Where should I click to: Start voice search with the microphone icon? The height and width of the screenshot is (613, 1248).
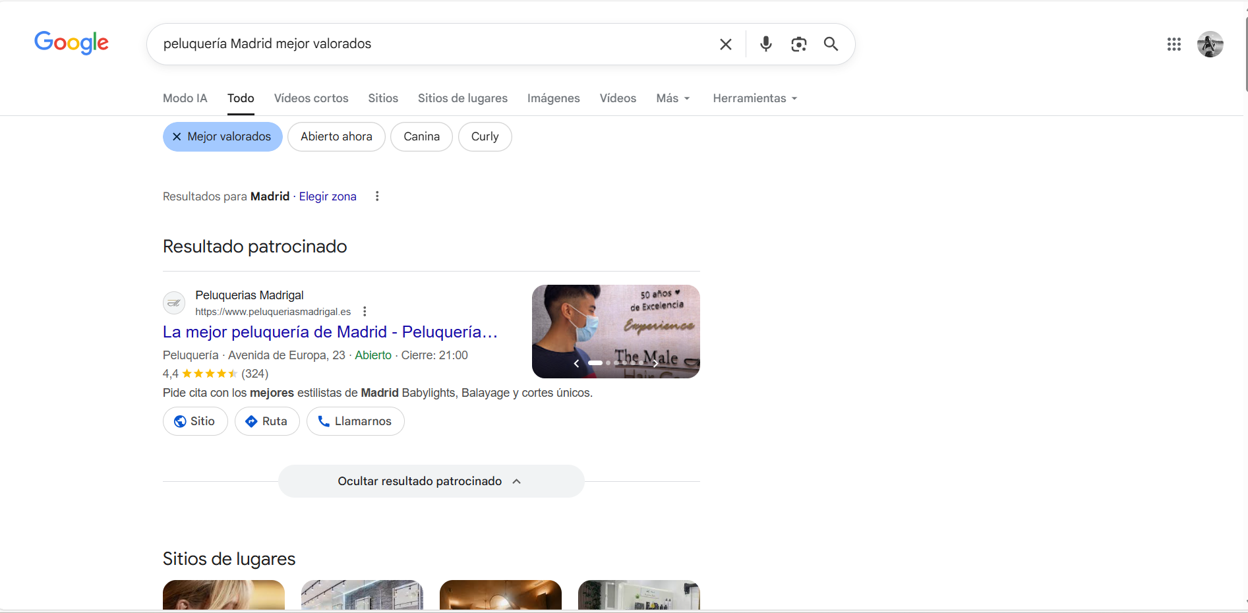point(765,44)
